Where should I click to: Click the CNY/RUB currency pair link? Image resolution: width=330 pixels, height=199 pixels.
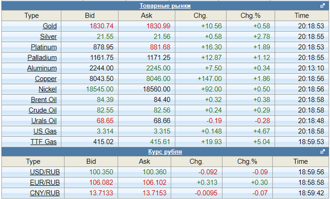point(45,193)
